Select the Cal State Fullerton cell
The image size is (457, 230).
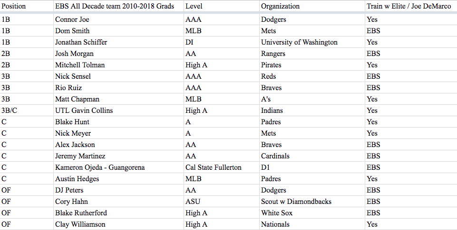tap(222, 167)
